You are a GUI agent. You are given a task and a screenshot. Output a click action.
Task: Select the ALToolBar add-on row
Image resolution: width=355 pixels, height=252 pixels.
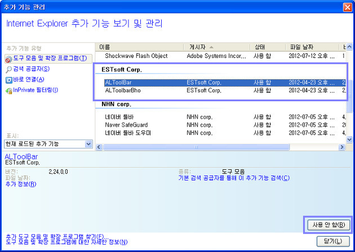click(x=225, y=83)
